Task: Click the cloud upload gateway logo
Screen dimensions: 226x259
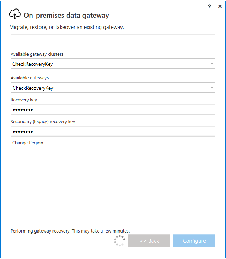Action: click(15, 14)
